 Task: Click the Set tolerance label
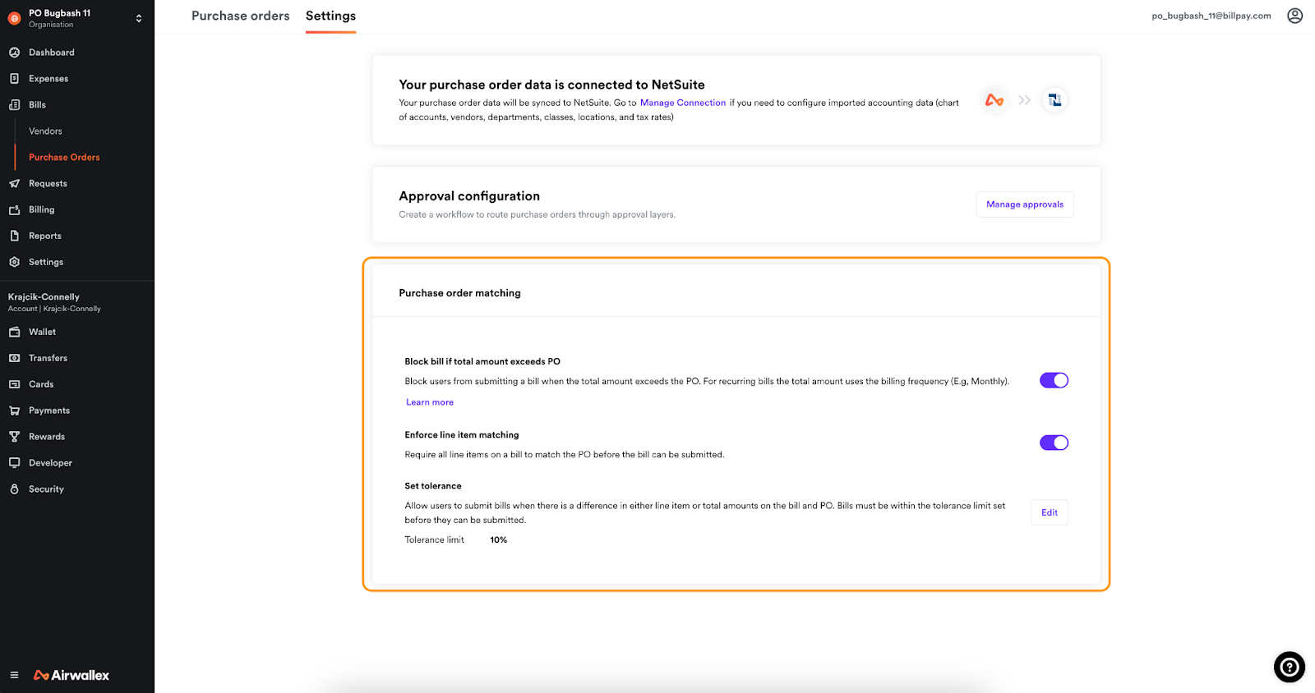click(433, 486)
